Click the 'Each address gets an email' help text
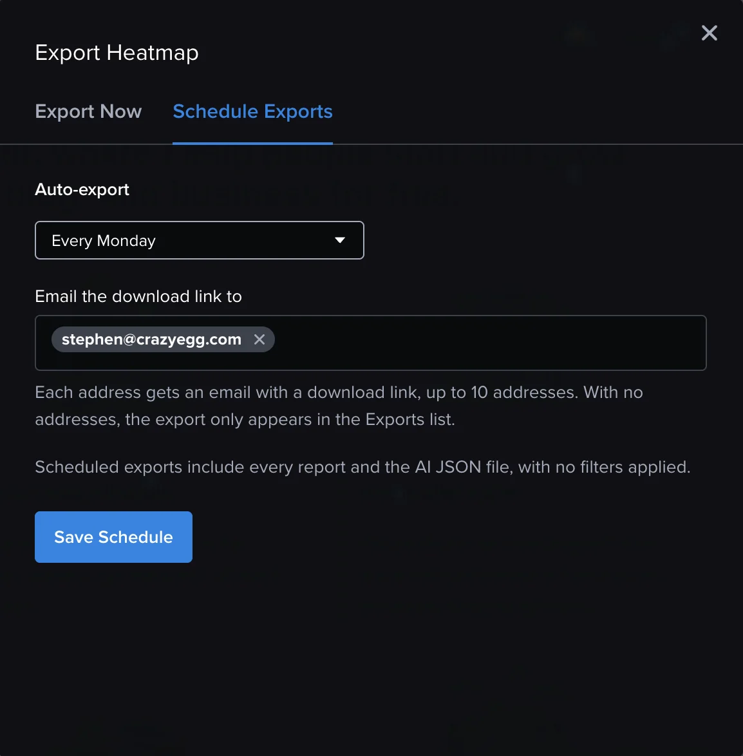Screen dimensions: 743x756 click(x=339, y=406)
